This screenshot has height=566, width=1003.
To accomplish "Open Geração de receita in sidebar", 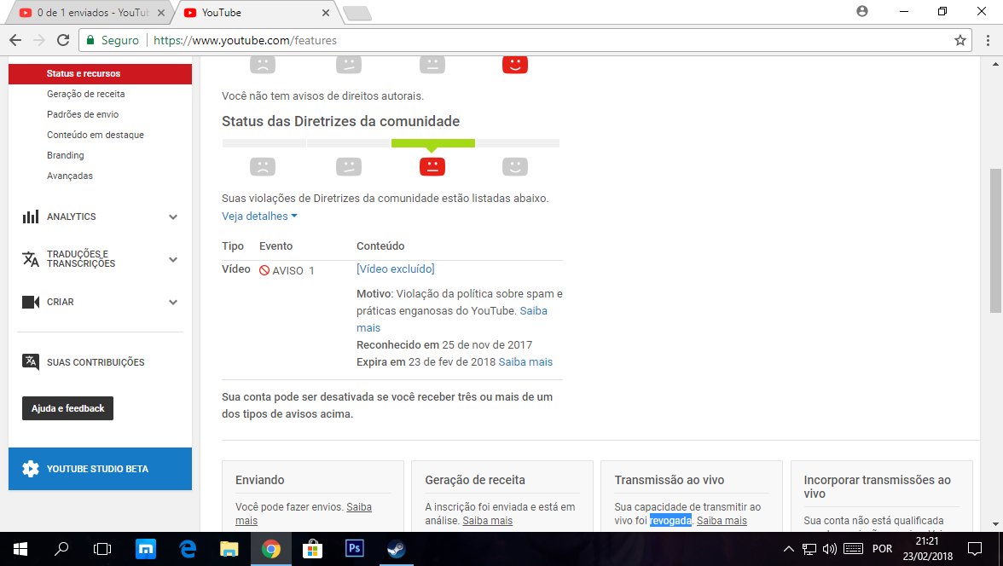I will [85, 94].
